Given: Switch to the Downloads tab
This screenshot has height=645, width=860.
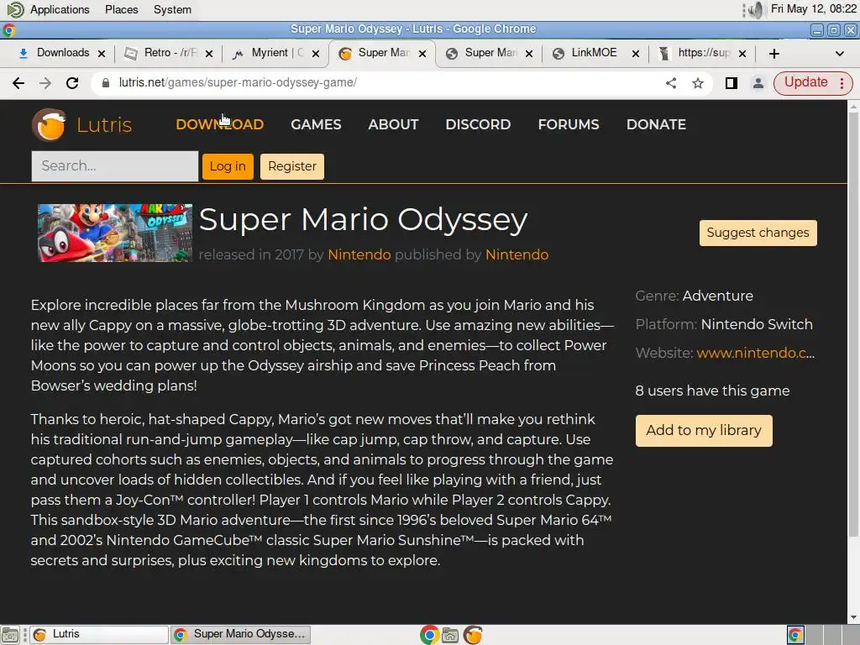Looking at the screenshot, I should pyautogui.click(x=60, y=53).
